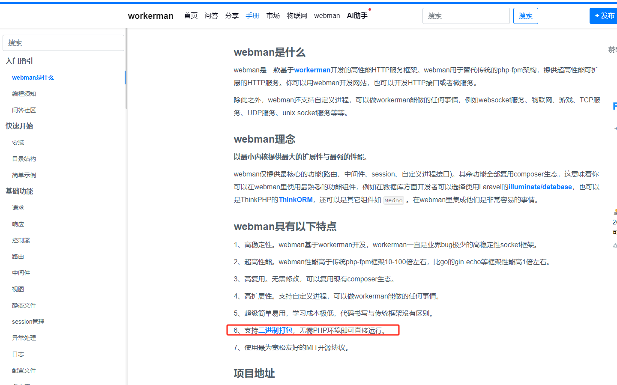
Task: Open 异常处理 sidebar entry
Action: (x=24, y=338)
